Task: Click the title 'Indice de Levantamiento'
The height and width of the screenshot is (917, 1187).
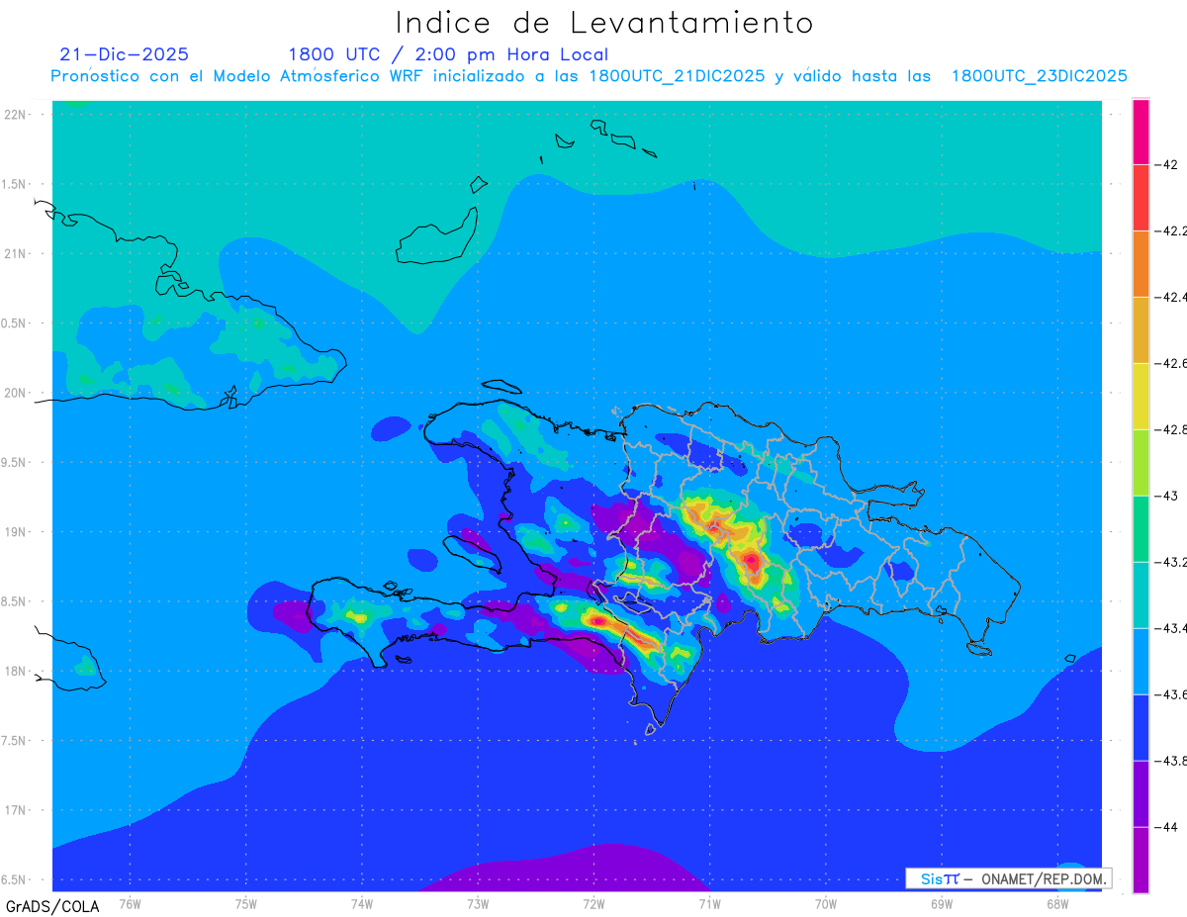Action: tap(604, 23)
